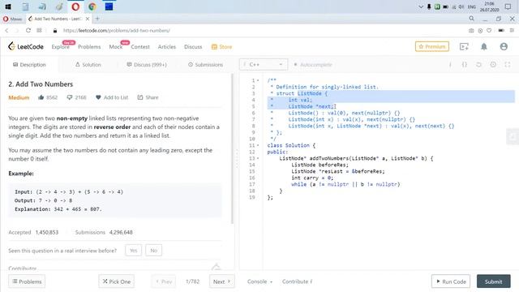This screenshot has width=519, height=292.
Task: Click the browser snapshot camera icon
Action: point(471,31)
